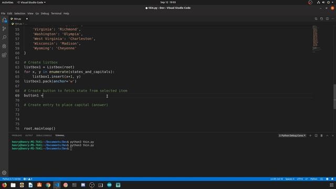This screenshot has height=189, width=336.
Task: Open the File menu
Action: click(3, 14)
